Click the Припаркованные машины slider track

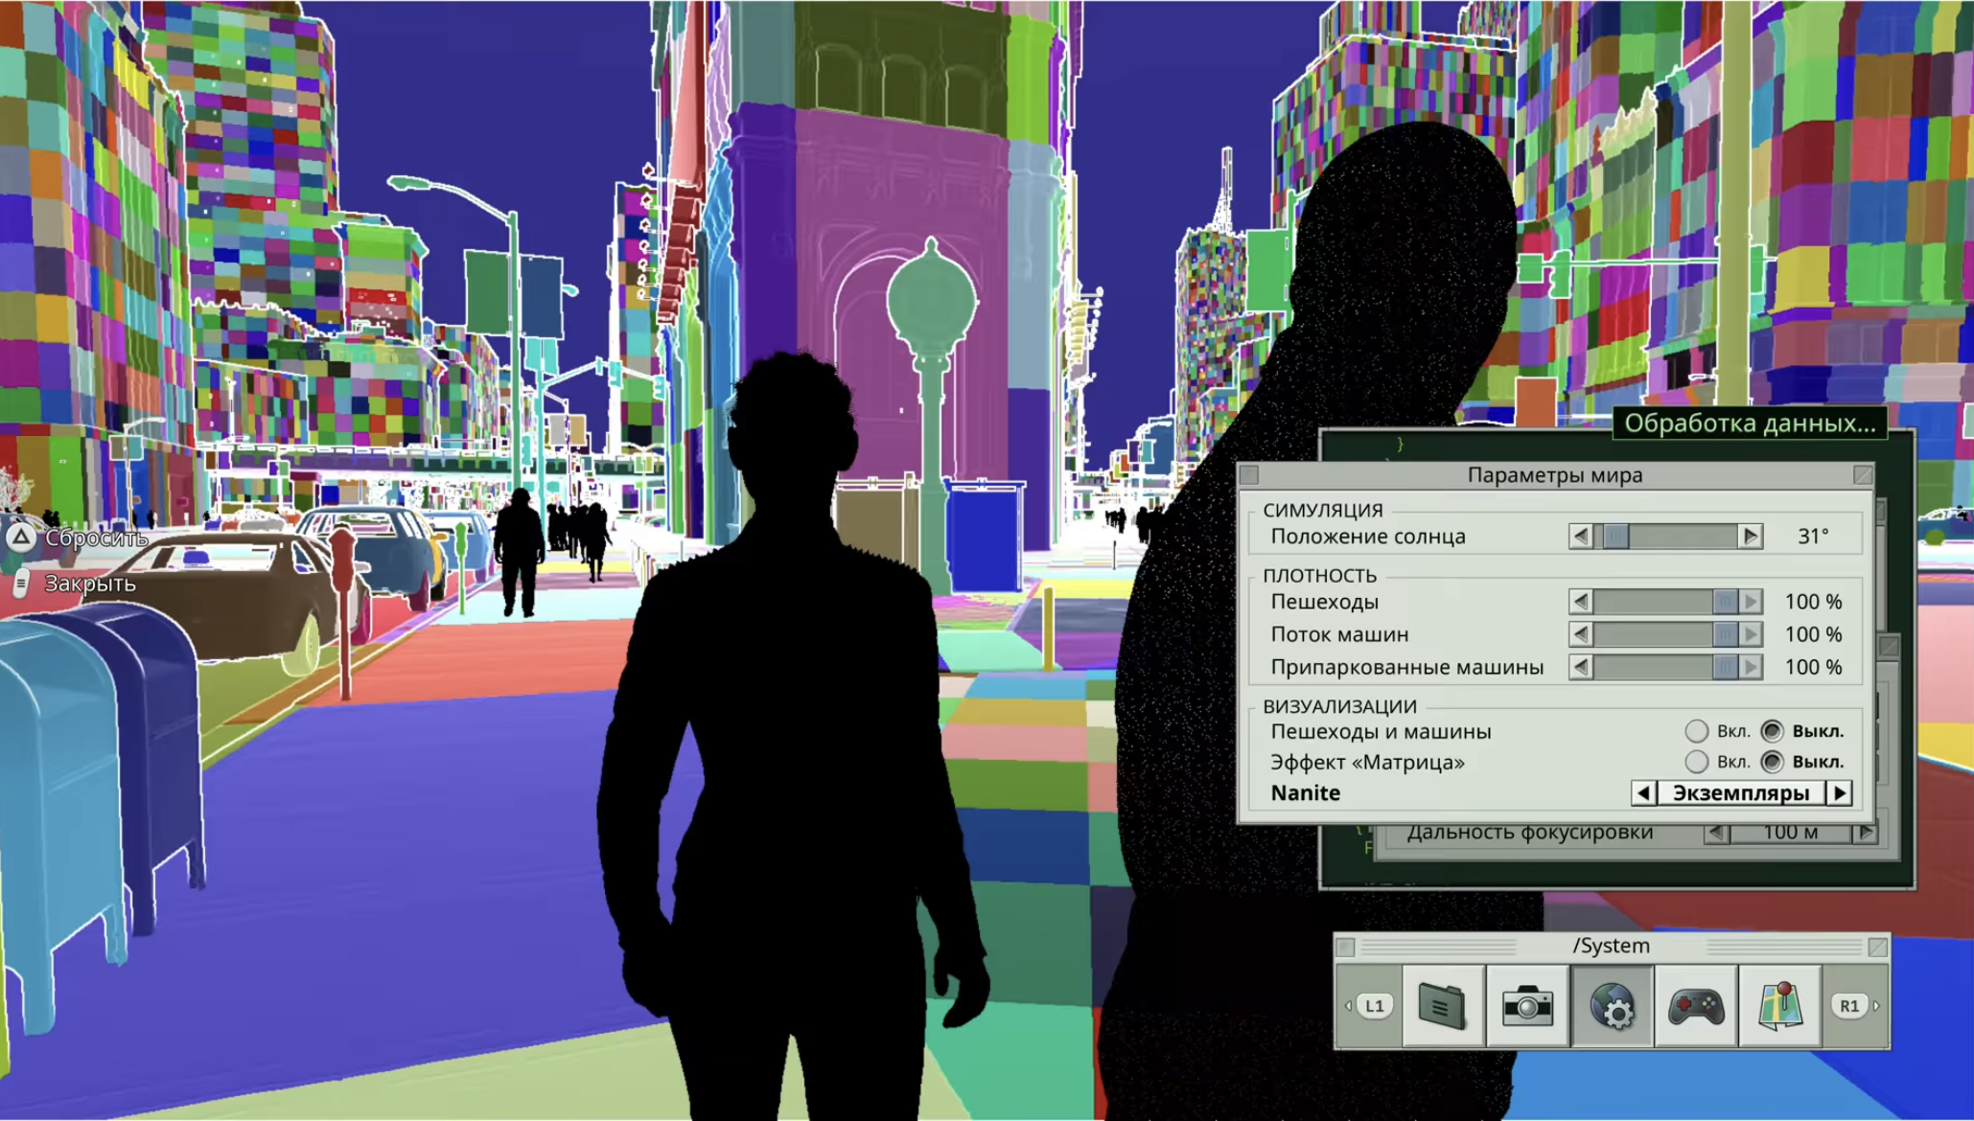(x=1649, y=667)
